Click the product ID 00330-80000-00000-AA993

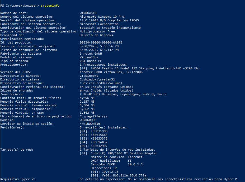101,42
